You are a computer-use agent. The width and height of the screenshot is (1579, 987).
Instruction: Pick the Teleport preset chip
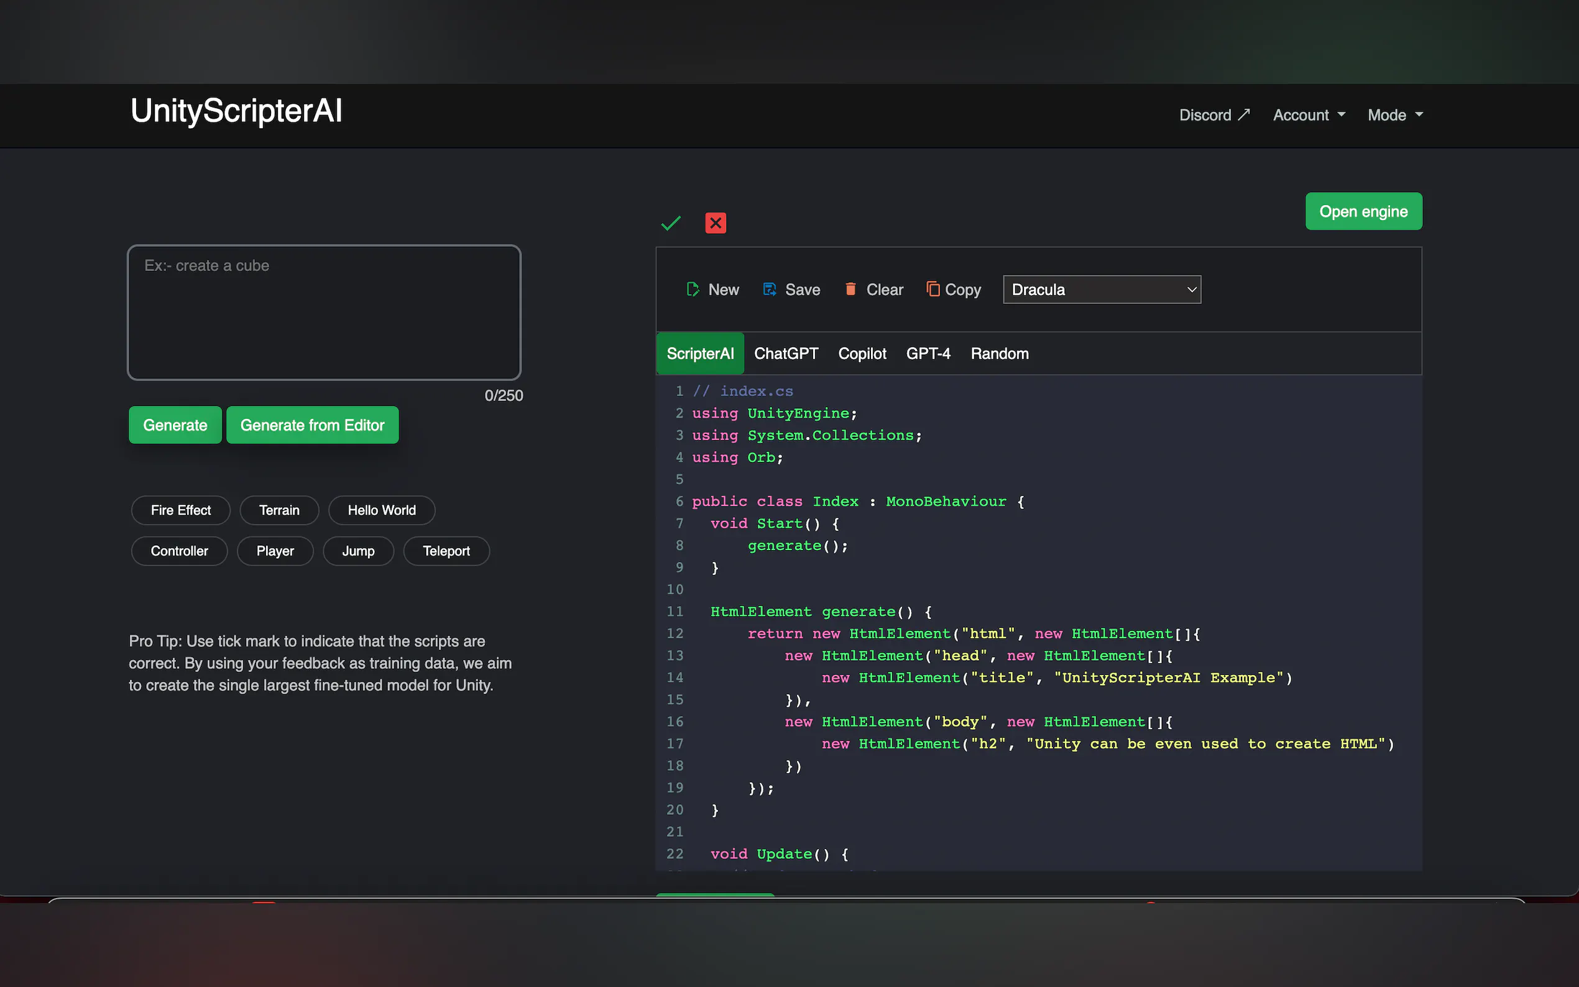(446, 551)
